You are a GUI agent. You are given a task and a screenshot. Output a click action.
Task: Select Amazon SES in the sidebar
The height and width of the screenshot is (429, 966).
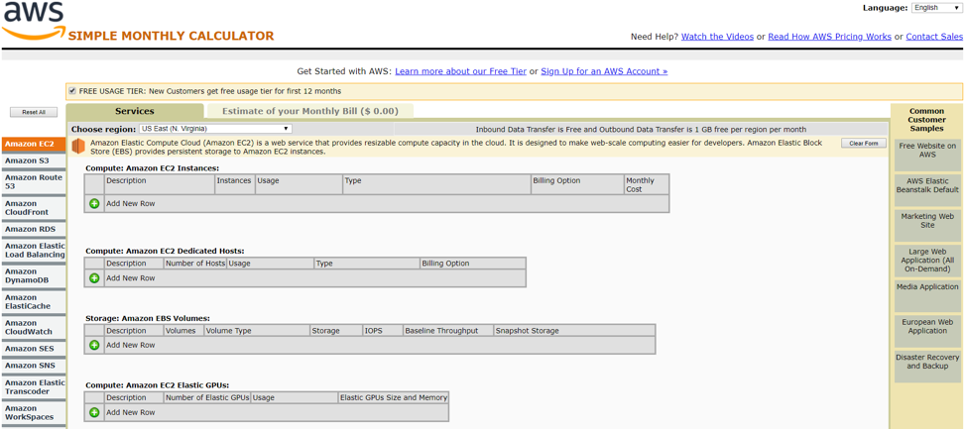(x=34, y=349)
